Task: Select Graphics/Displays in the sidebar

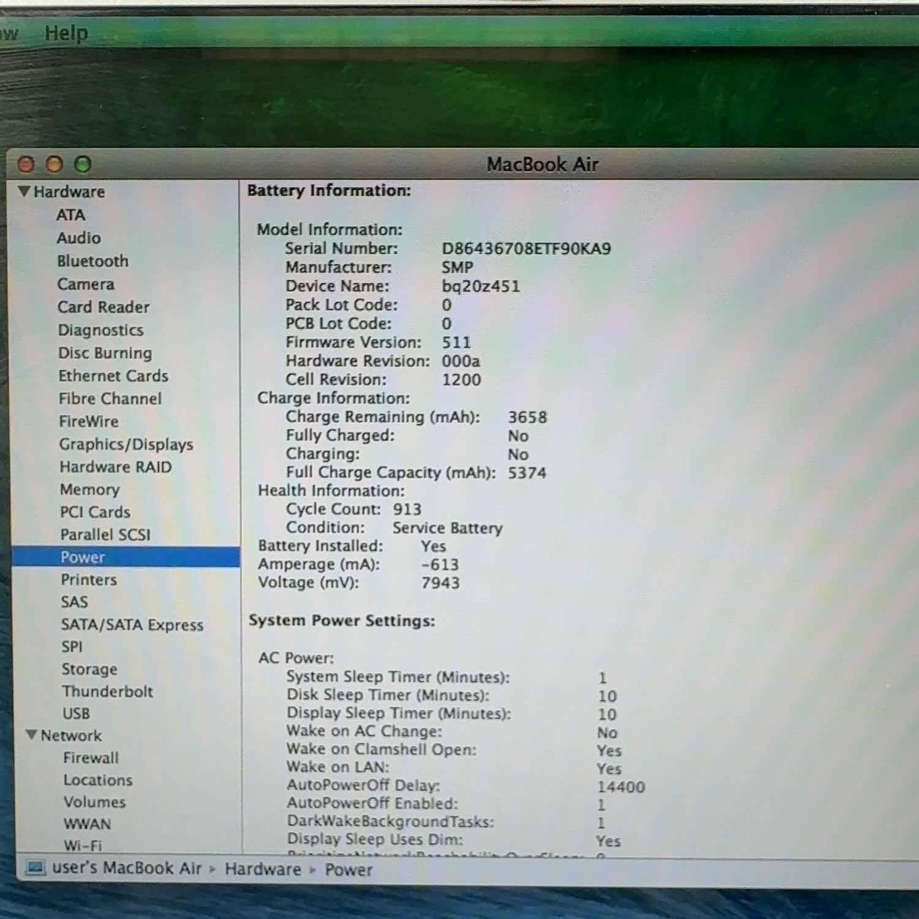Action: pyautogui.click(x=126, y=444)
